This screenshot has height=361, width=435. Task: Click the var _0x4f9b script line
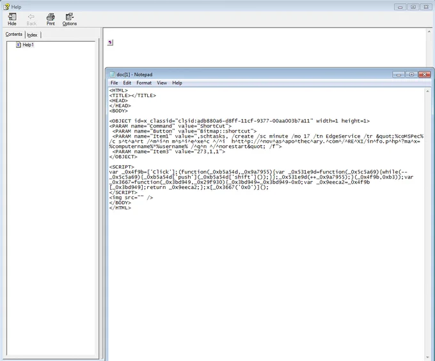pyautogui.click(x=258, y=172)
